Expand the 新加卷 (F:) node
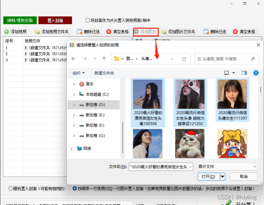Viewport: 264px width, 205px height. pyautogui.click(x=74, y=125)
